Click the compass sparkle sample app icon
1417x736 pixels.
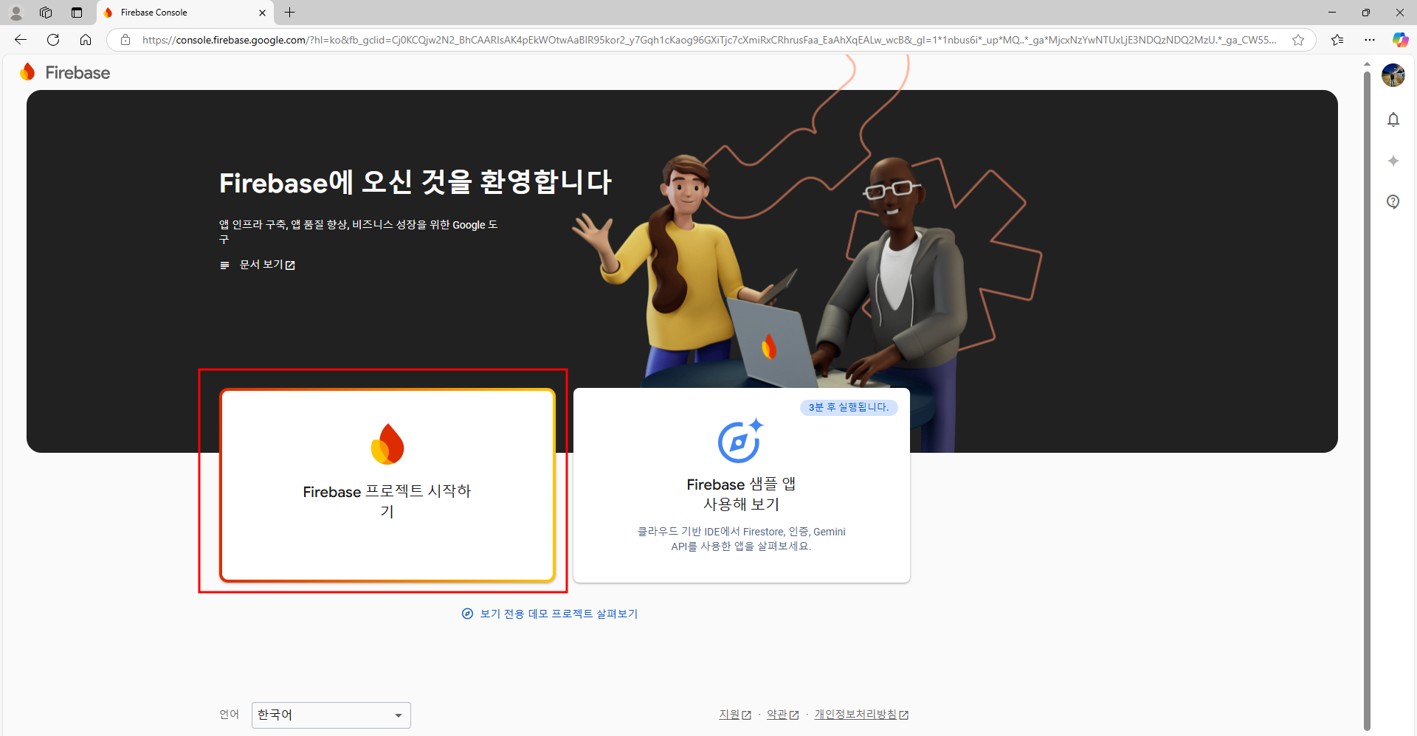pos(740,441)
